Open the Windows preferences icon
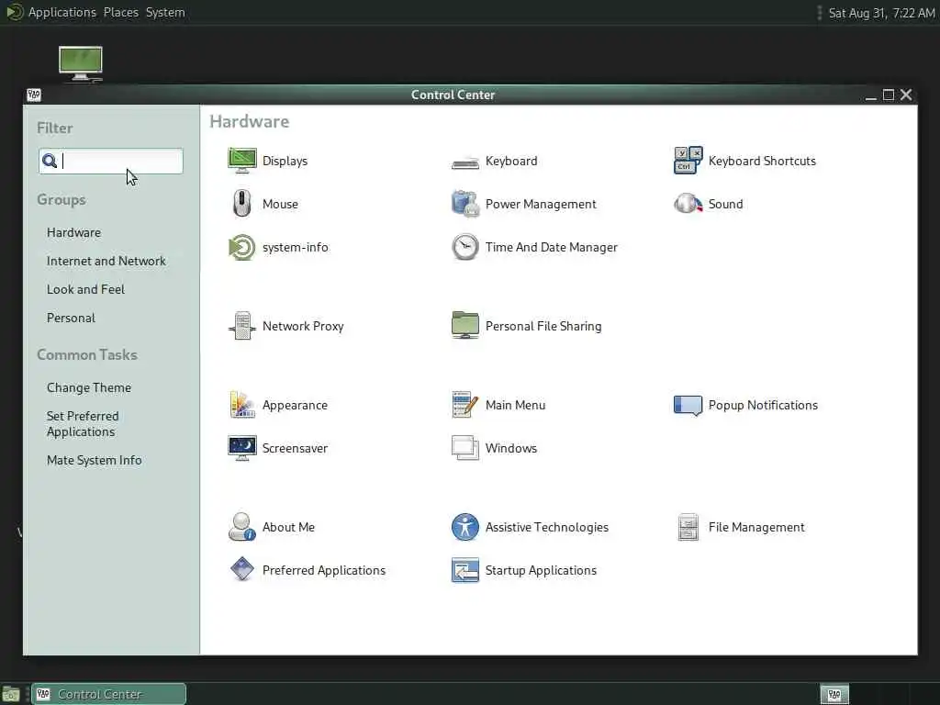Screen dimensions: 940x705 coord(465,448)
